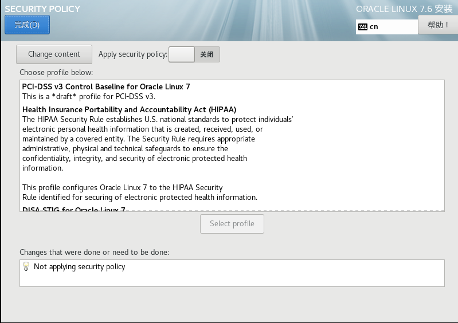Click the cn keyboard layout indicator

point(374,26)
